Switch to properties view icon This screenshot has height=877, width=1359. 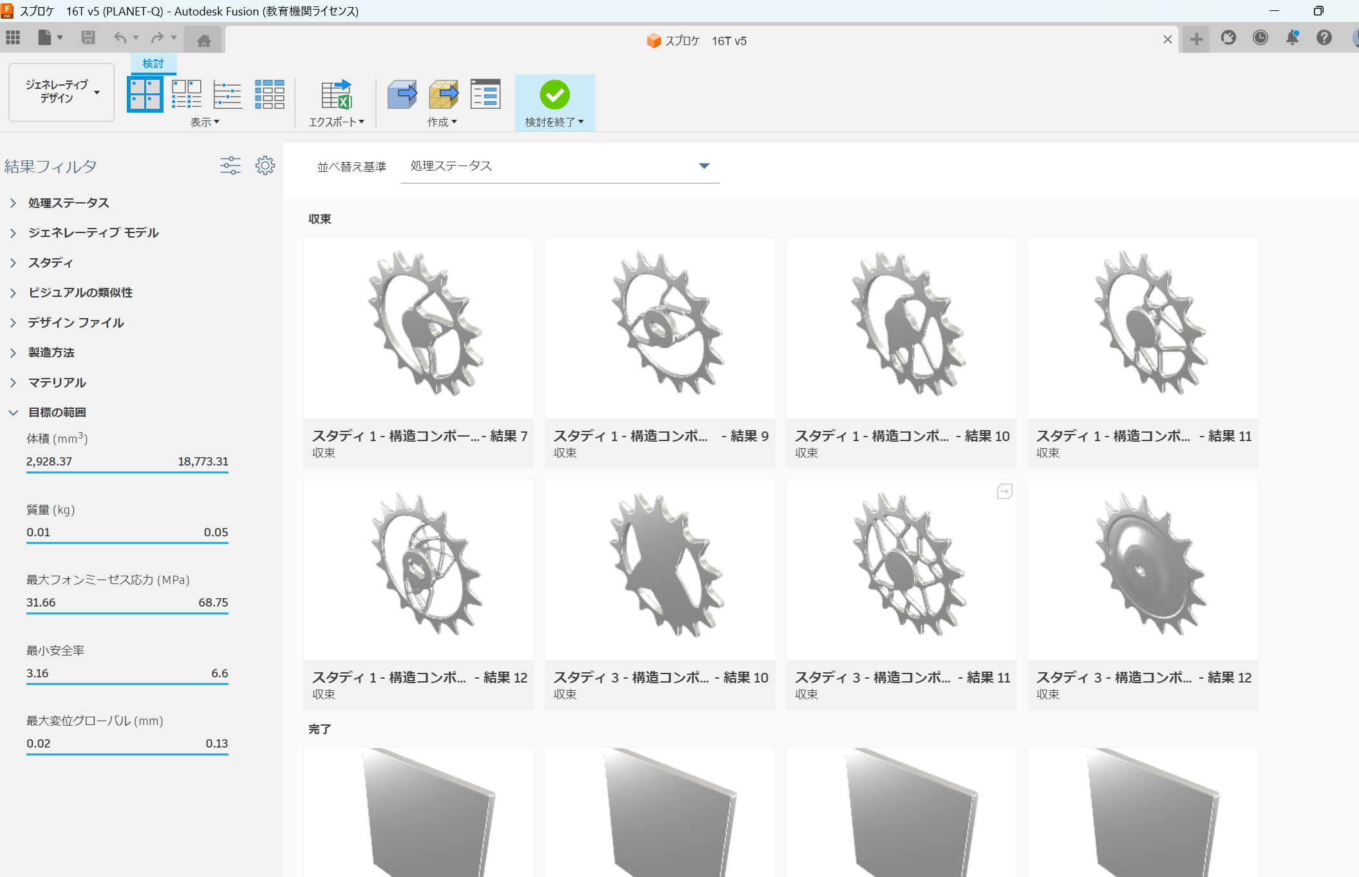[186, 95]
